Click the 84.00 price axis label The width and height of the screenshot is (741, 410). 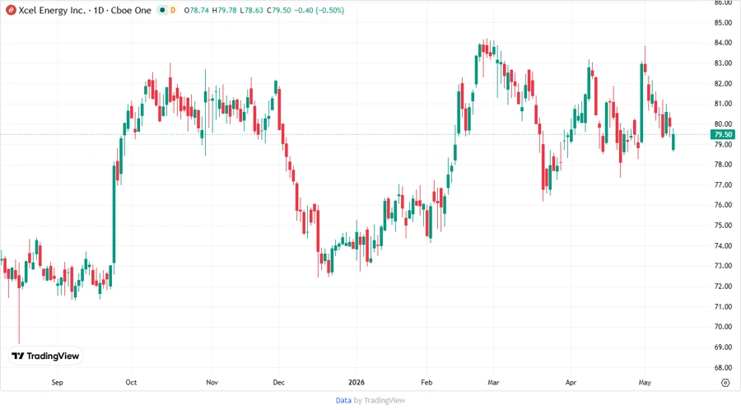(723, 43)
